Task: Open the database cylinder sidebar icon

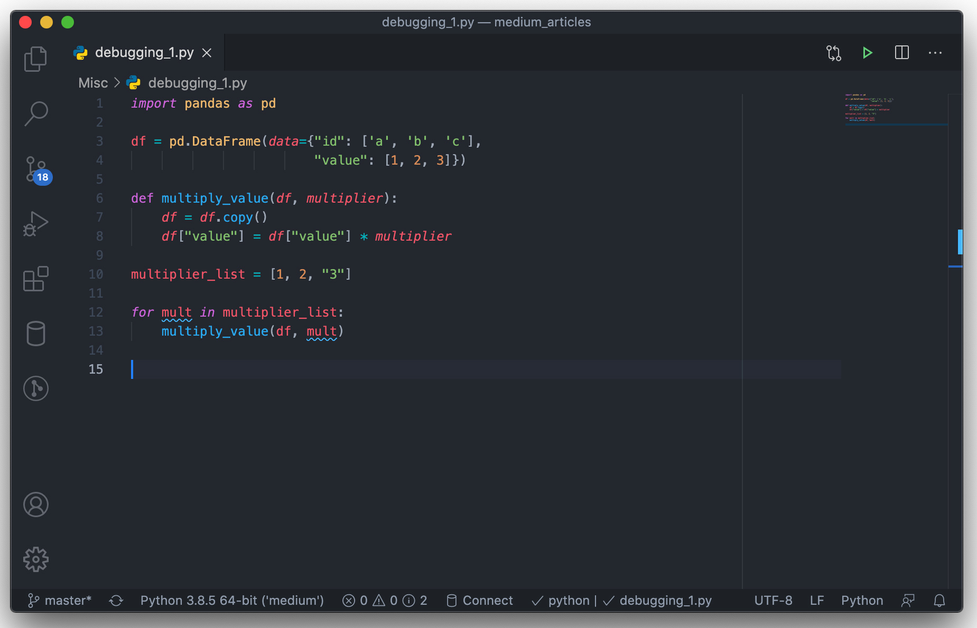Action: tap(35, 334)
